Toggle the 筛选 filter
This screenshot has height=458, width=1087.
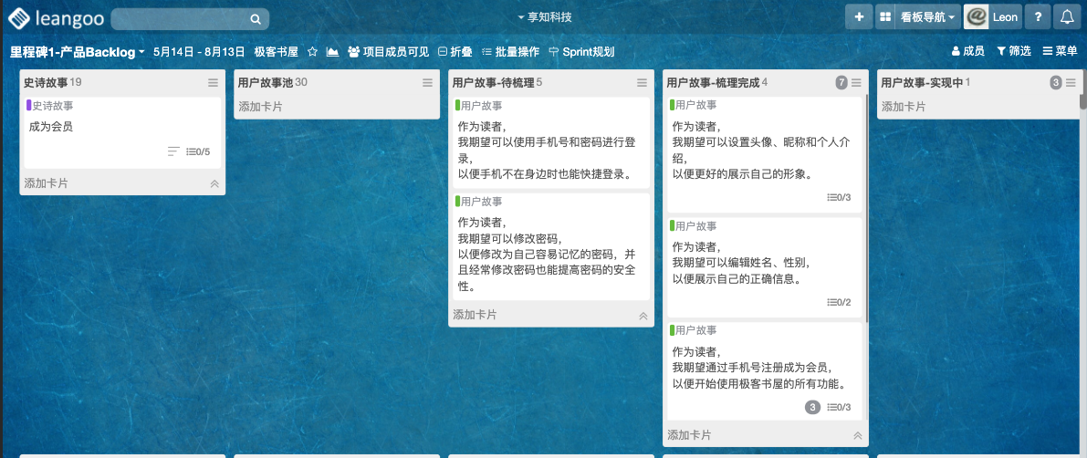1013,52
